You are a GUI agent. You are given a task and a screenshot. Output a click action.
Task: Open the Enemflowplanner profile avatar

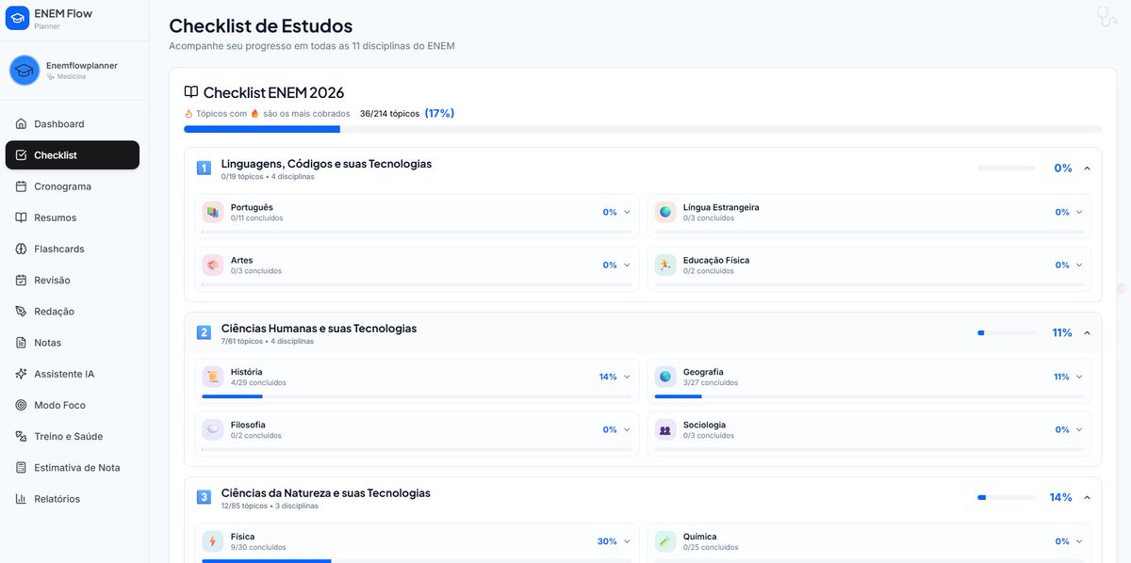click(x=25, y=71)
